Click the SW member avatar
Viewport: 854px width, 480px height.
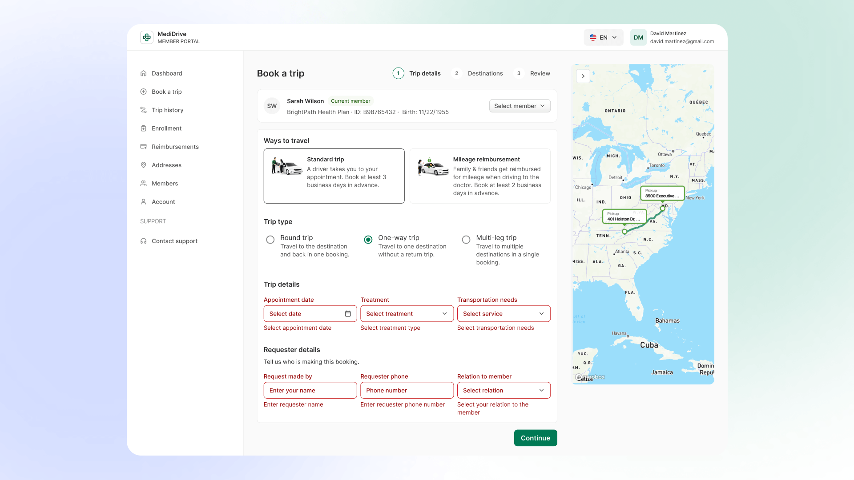(272, 106)
